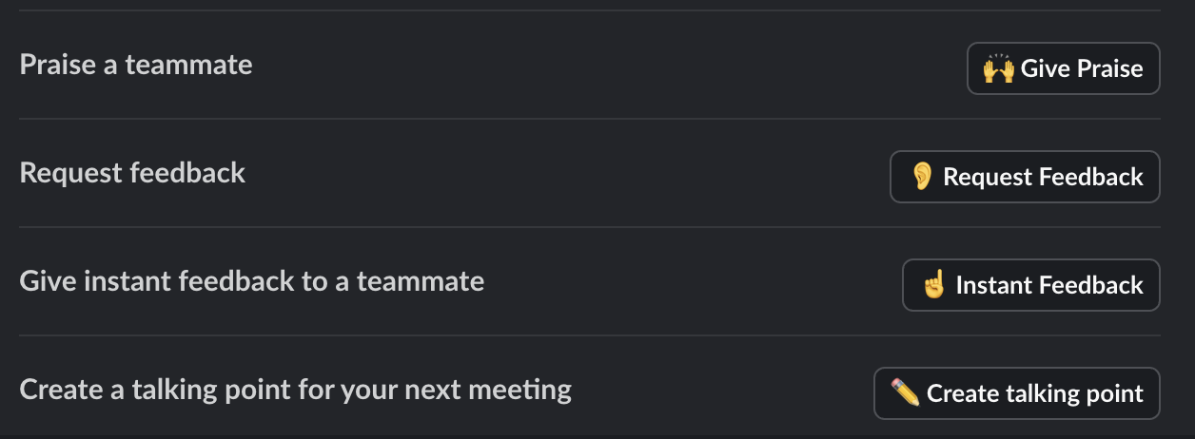1195x439 pixels.
Task: Click the 'Instant Feedback' button text
Action: (1049, 285)
